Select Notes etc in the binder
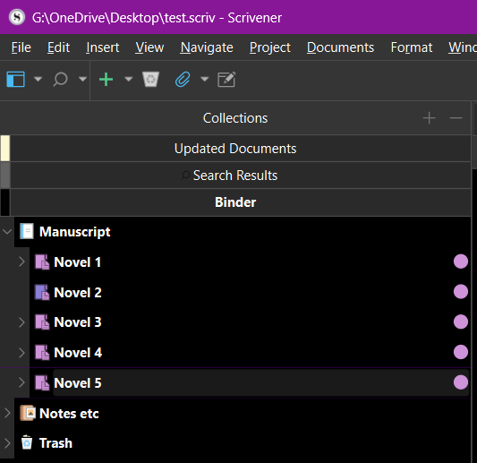 coord(69,414)
